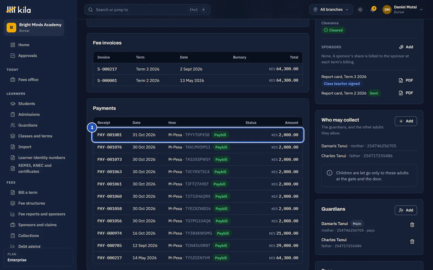The image size is (433, 270).
Task: Click the DM user avatar
Action: click(x=387, y=10)
